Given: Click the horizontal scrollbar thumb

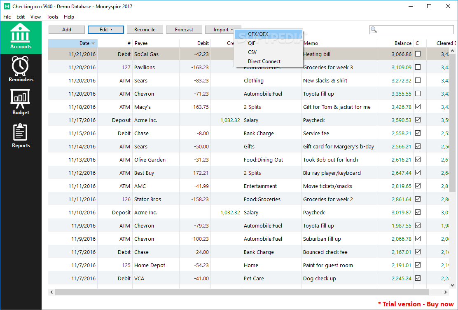Looking at the screenshot, I should coord(242,292).
